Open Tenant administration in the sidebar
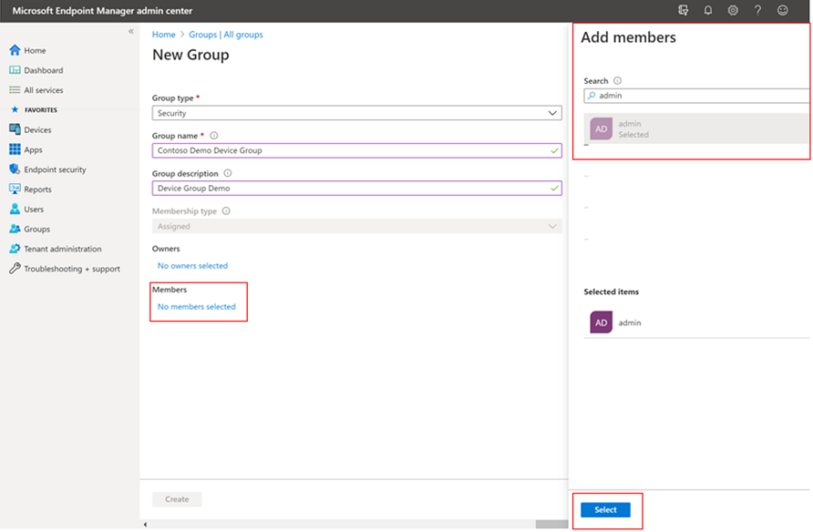Viewport: 813px width, 532px height. pyautogui.click(x=63, y=250)
